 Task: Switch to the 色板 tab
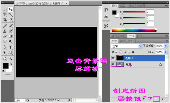click(x=123, y=6)
